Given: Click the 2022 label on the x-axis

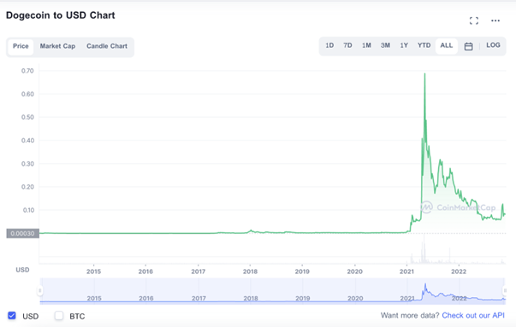Looking at the screenshot, I should pyautogui.click(x=459, y=272).
